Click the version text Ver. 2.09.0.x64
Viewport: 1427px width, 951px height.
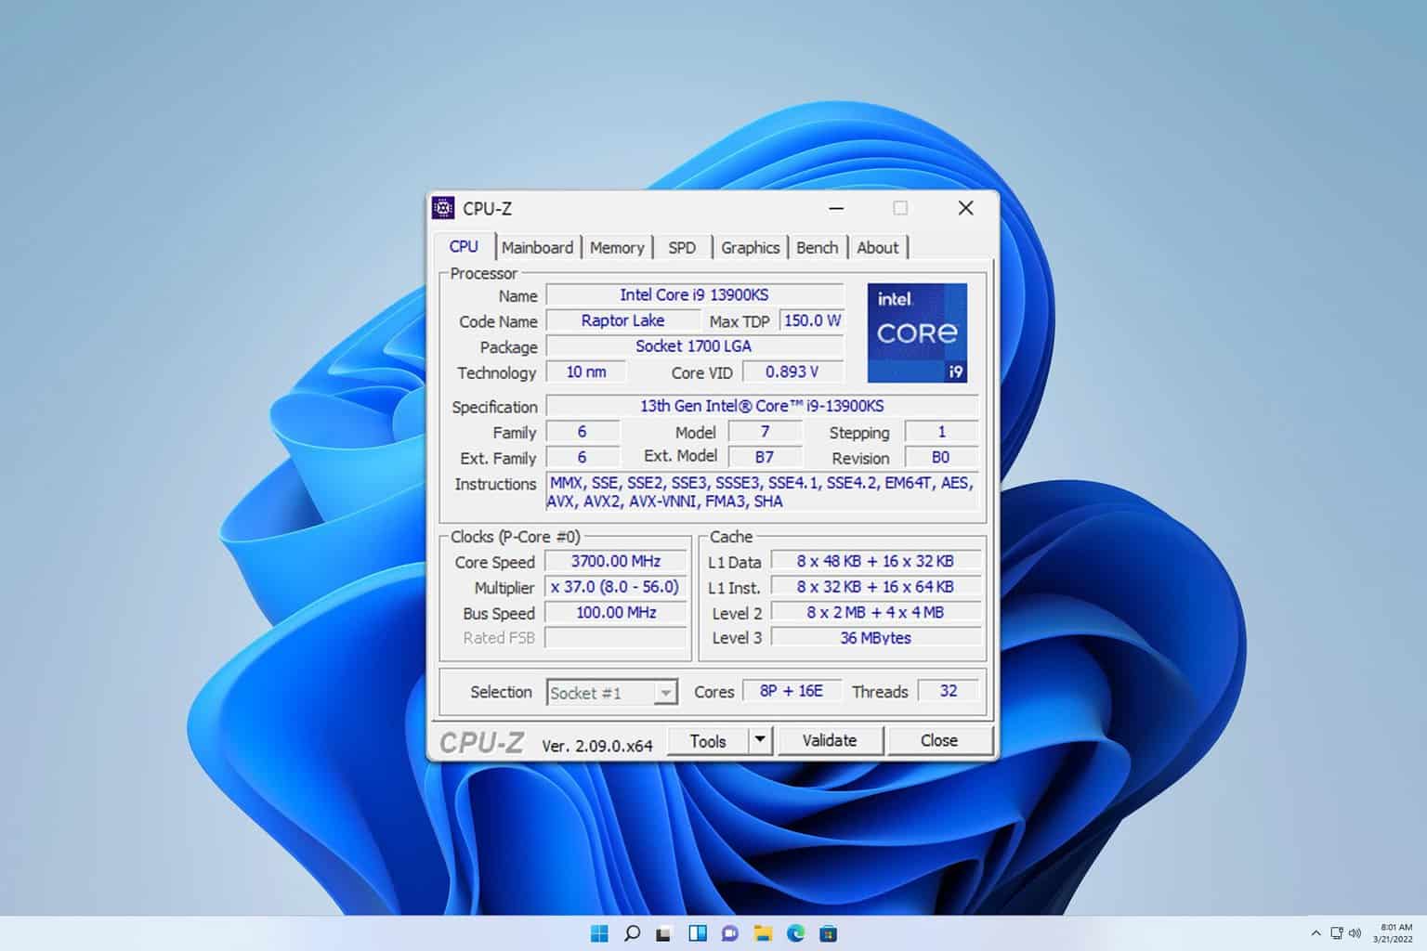pos(596,745)
